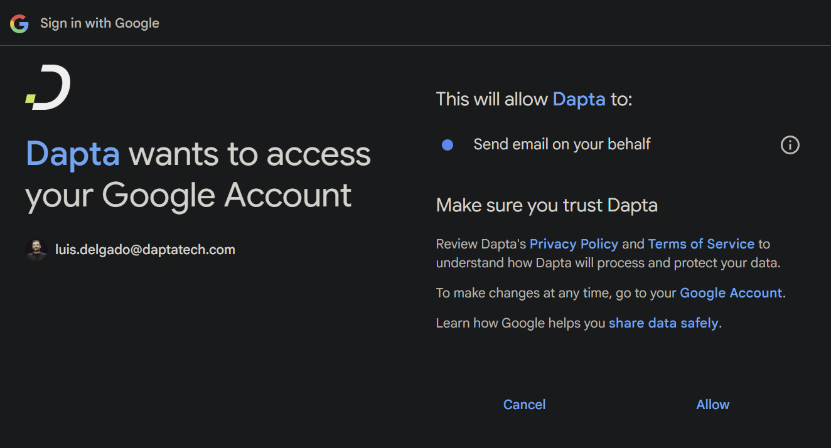
Task: Open the "share data safely" link
Action: click(663, 323)
